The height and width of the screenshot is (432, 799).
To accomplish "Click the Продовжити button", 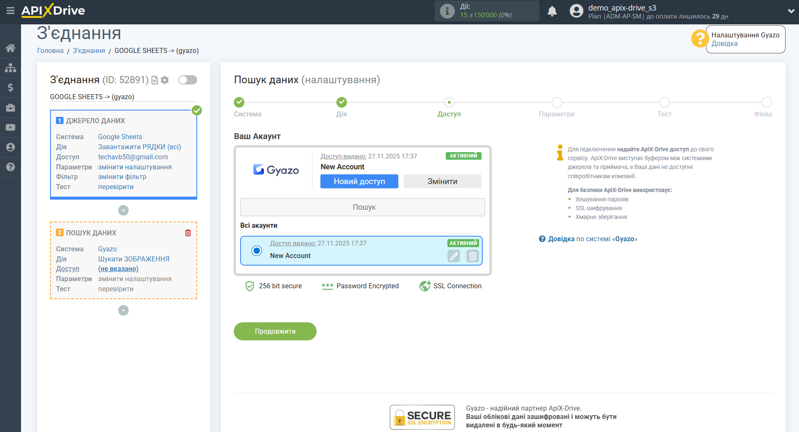I will [275, 331].
